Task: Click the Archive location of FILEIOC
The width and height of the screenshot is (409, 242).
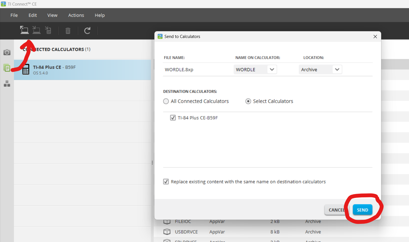Action: [313, 222]
